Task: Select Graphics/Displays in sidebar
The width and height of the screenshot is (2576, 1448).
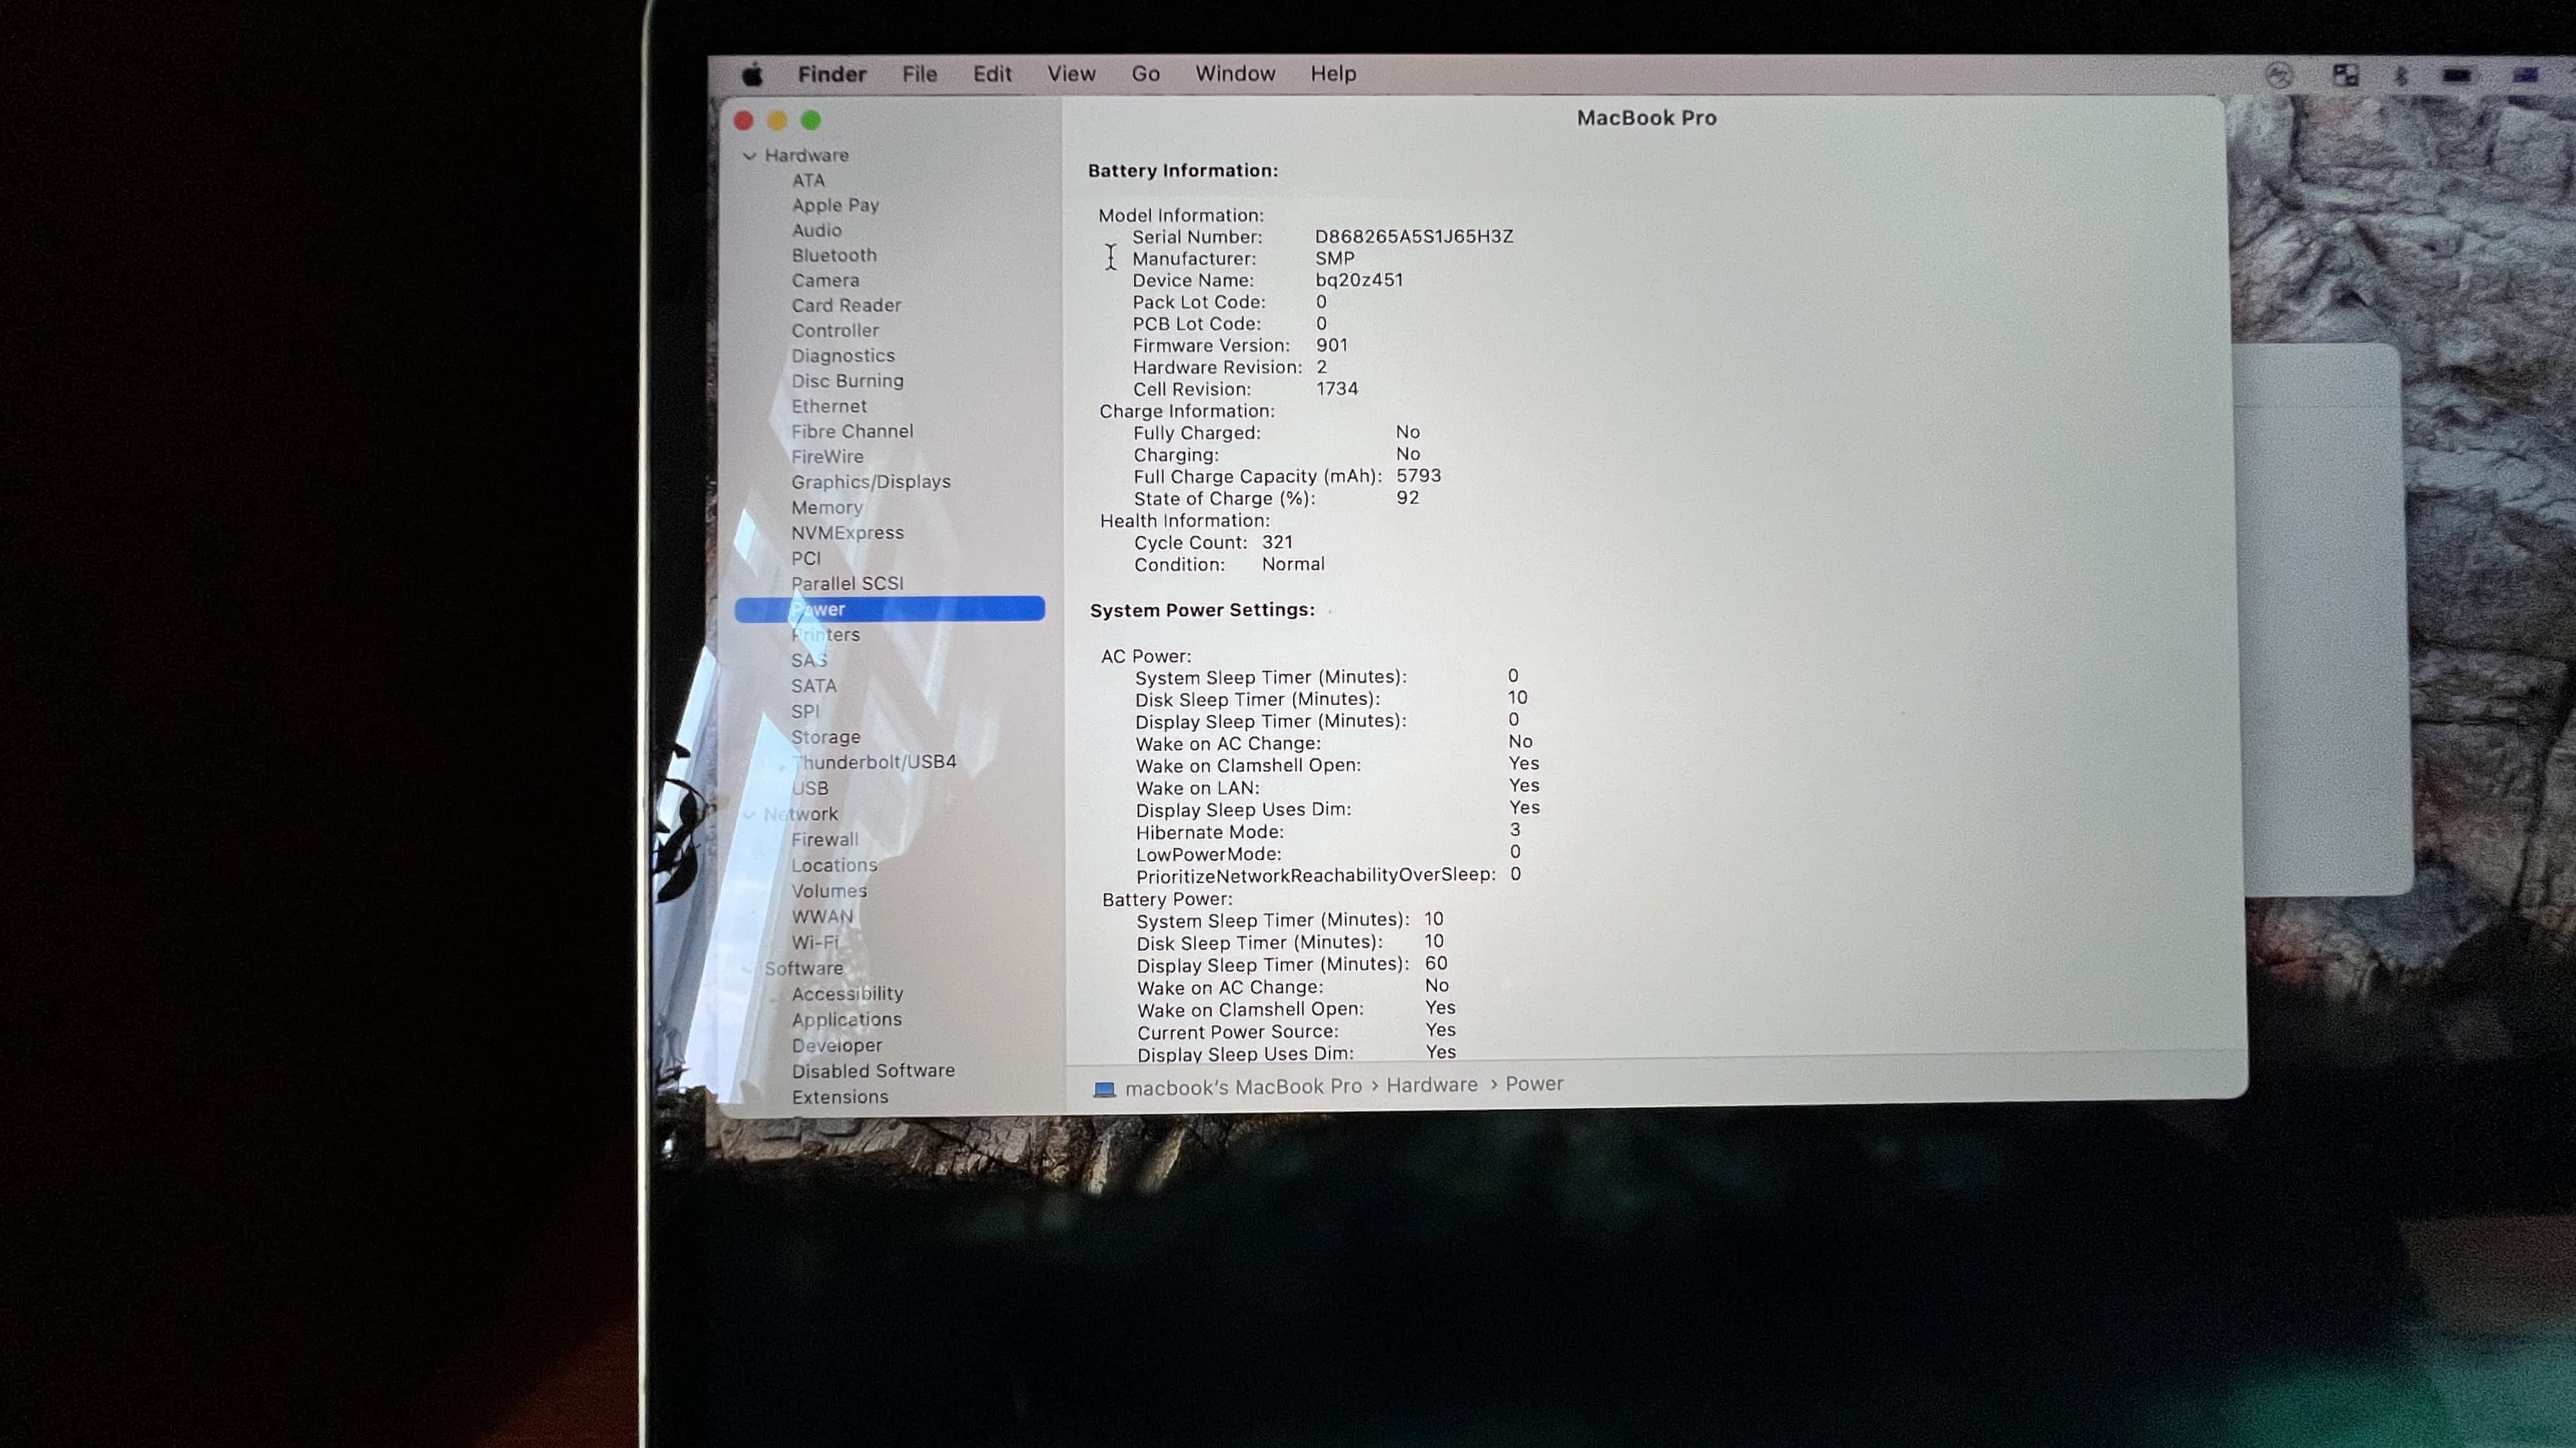Action: point(870,481)
